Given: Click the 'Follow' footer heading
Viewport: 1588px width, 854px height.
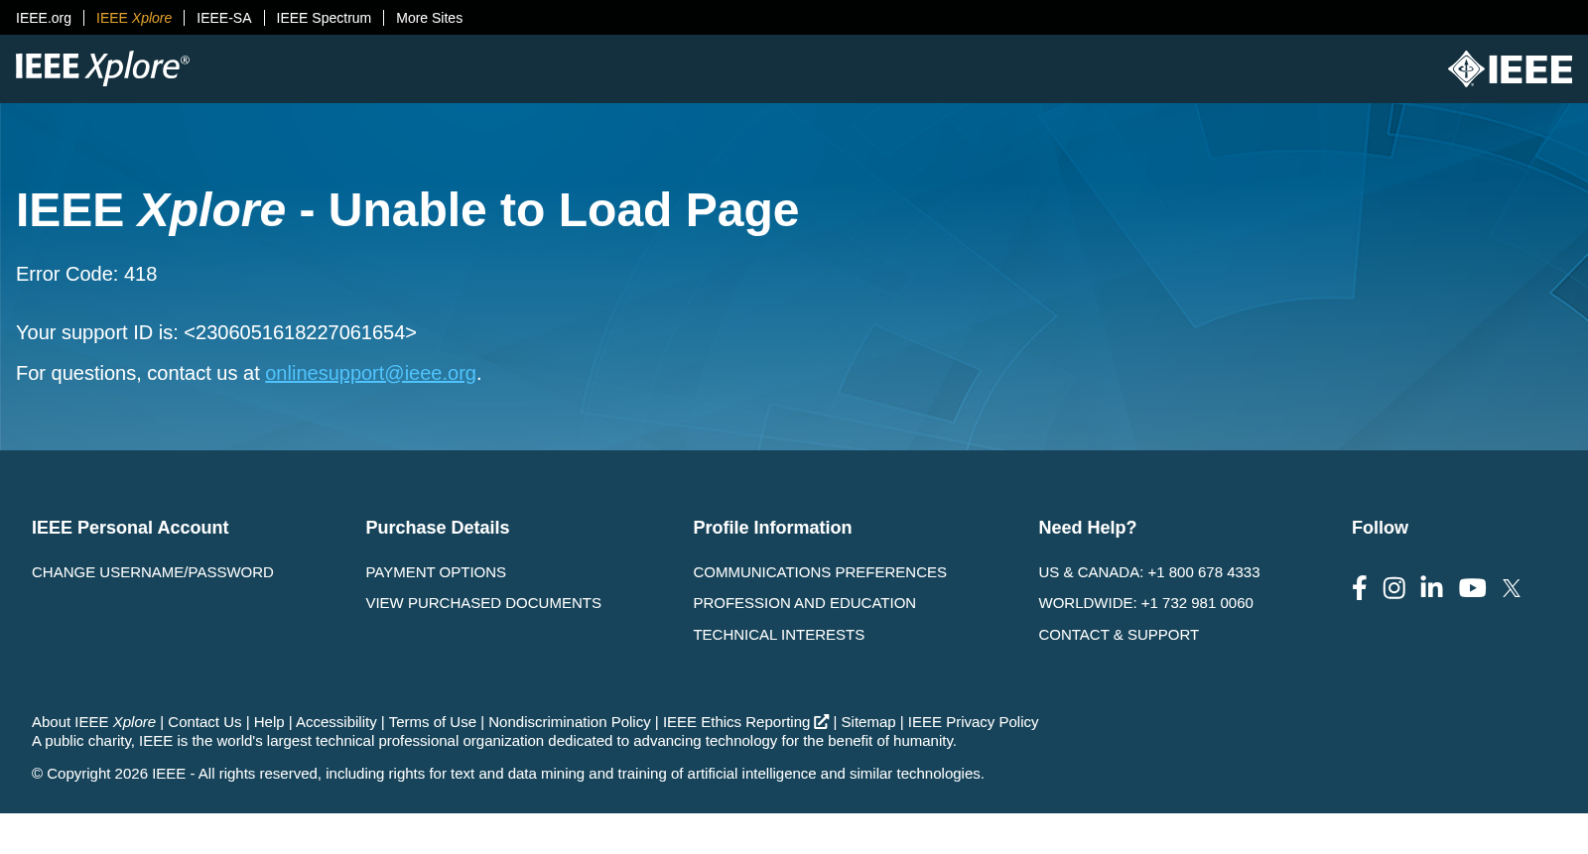Looking at the screenshot, I should click(1380, 528).
